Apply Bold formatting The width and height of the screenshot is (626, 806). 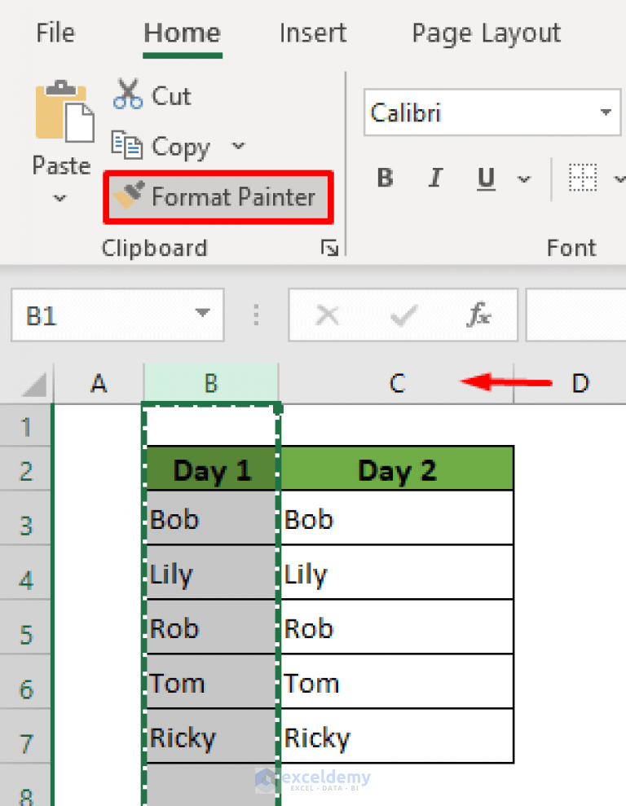click(385, 178)
